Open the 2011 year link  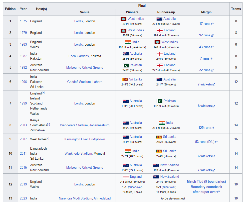point(23,154)
